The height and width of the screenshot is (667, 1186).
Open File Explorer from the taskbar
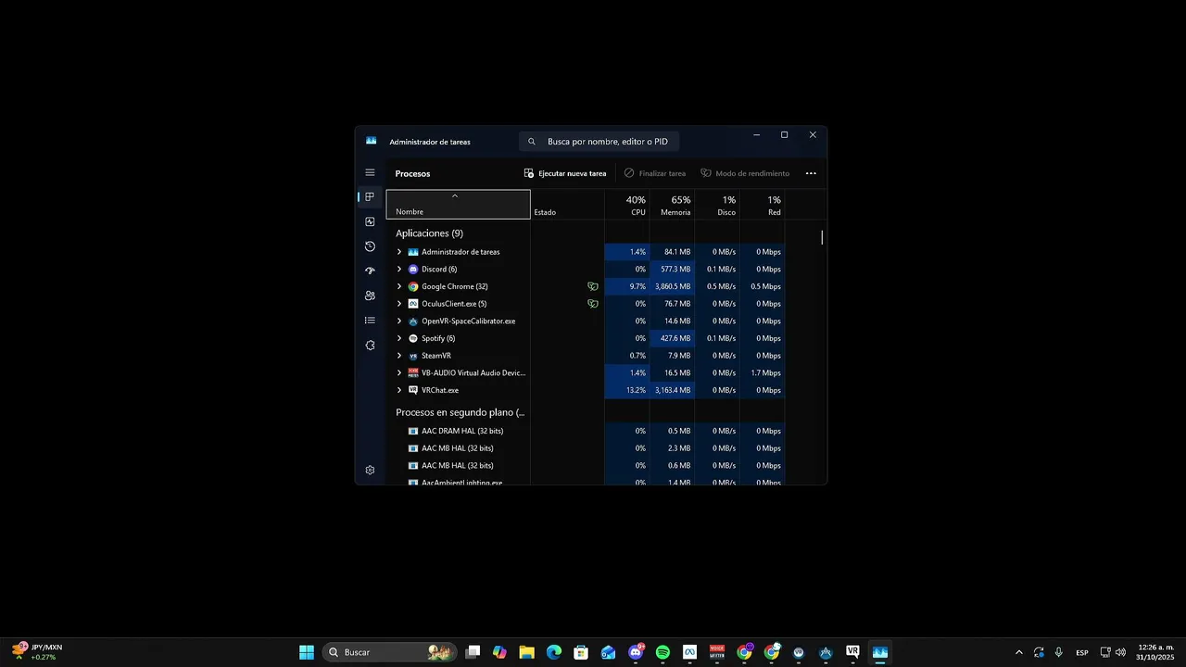[526, 652]
